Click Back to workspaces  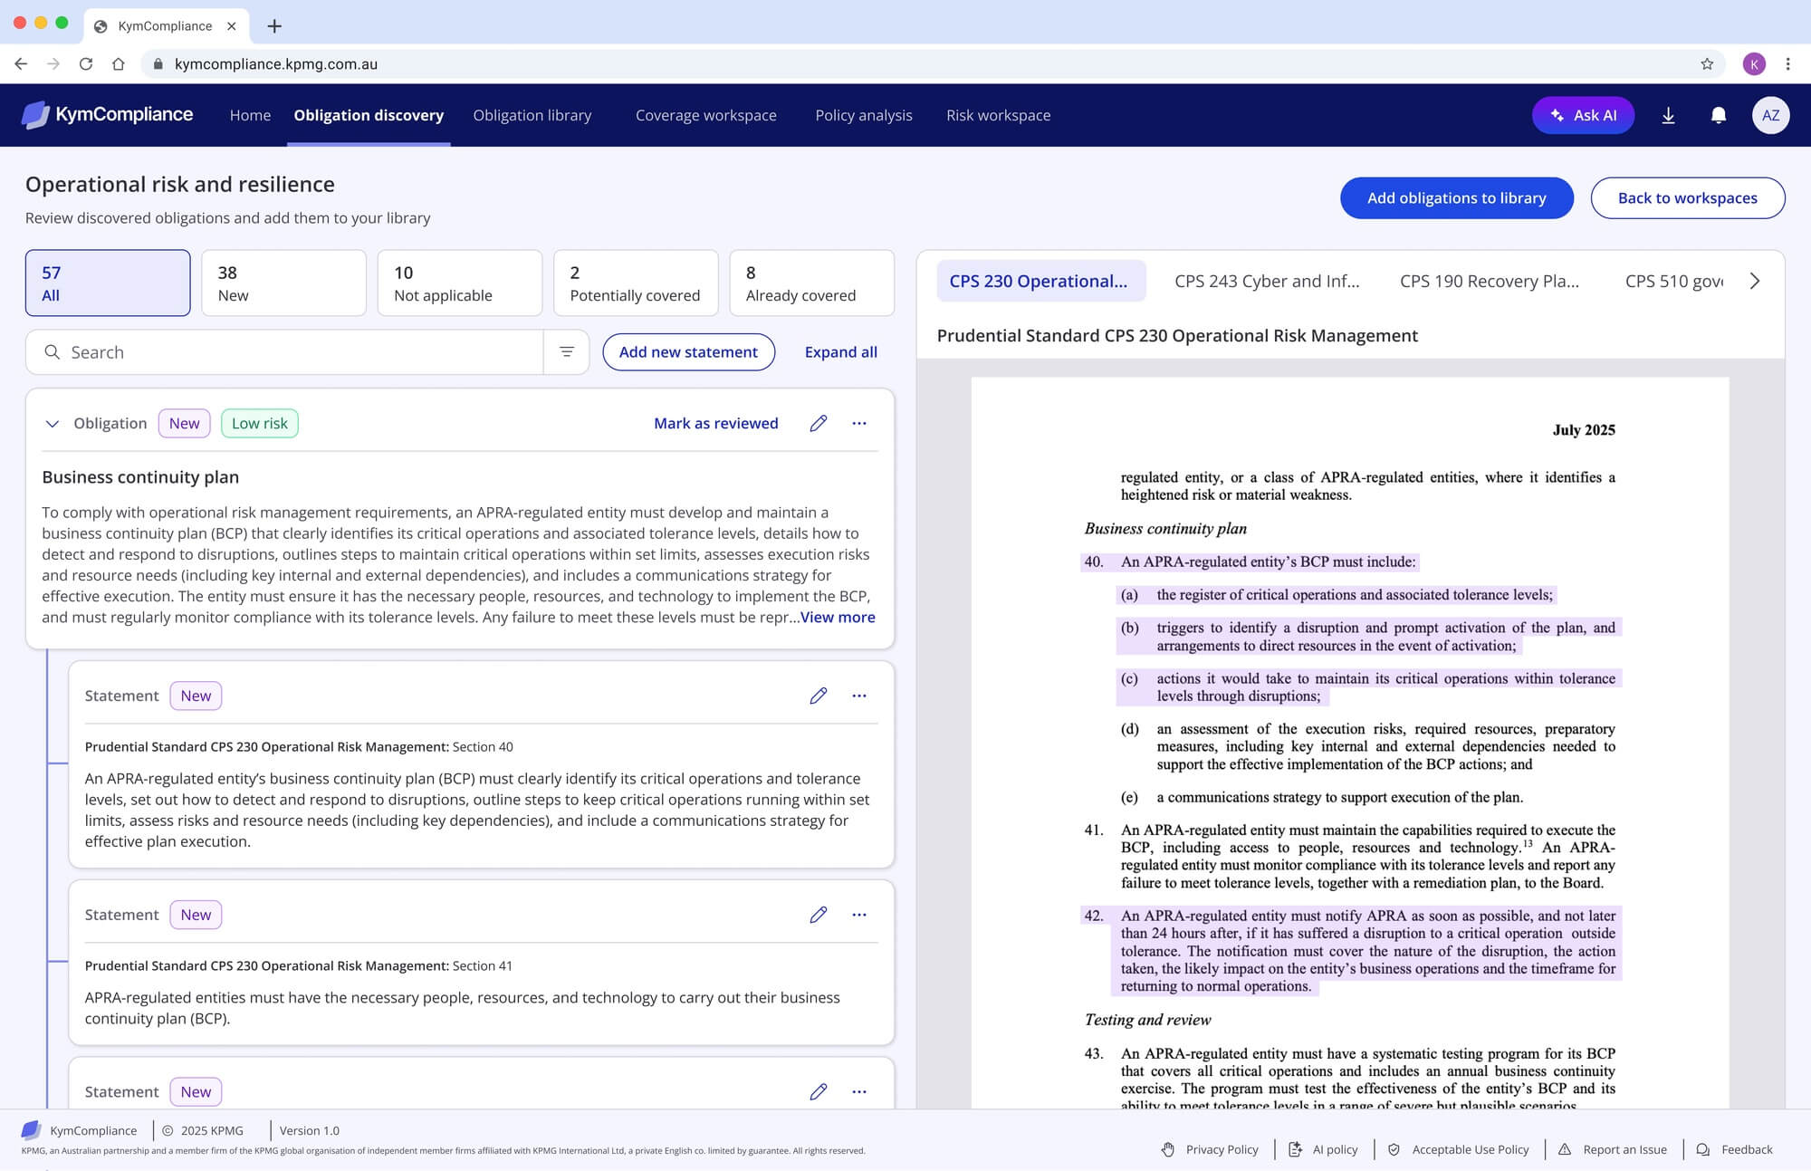point(1687,197)
